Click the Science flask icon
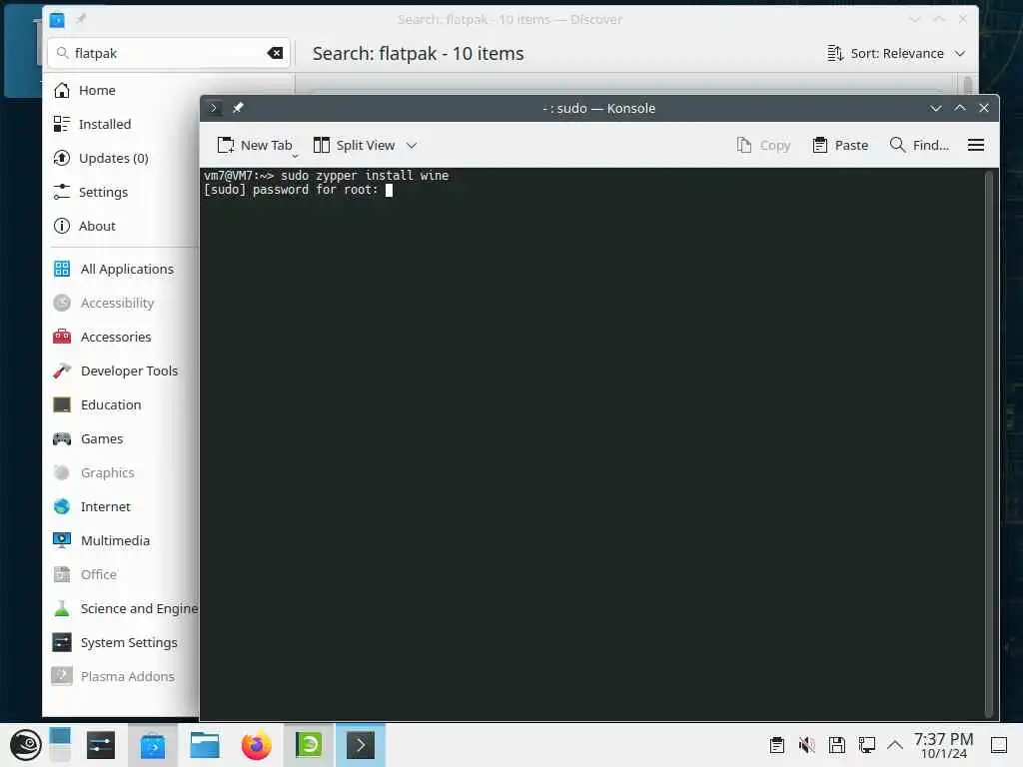Viewport: 1023px width, 767px height. [x=61, y=608]
